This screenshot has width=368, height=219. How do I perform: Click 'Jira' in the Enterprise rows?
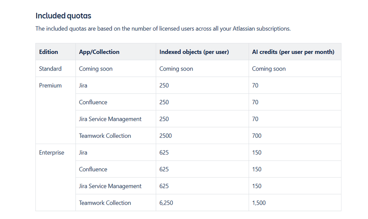click(x=83, y=153)
